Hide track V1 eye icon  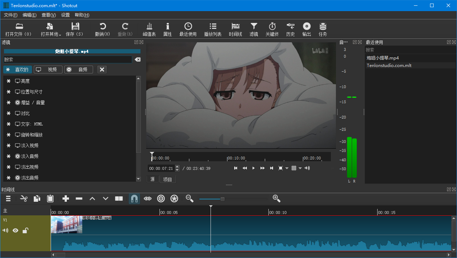point(15,230)
